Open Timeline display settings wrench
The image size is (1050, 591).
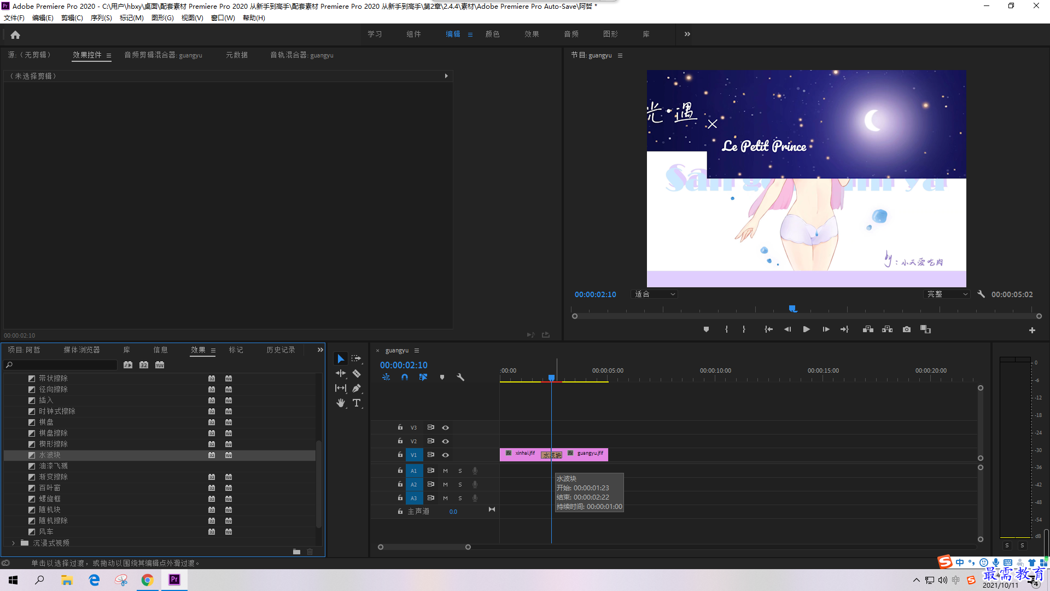(460, 377)
